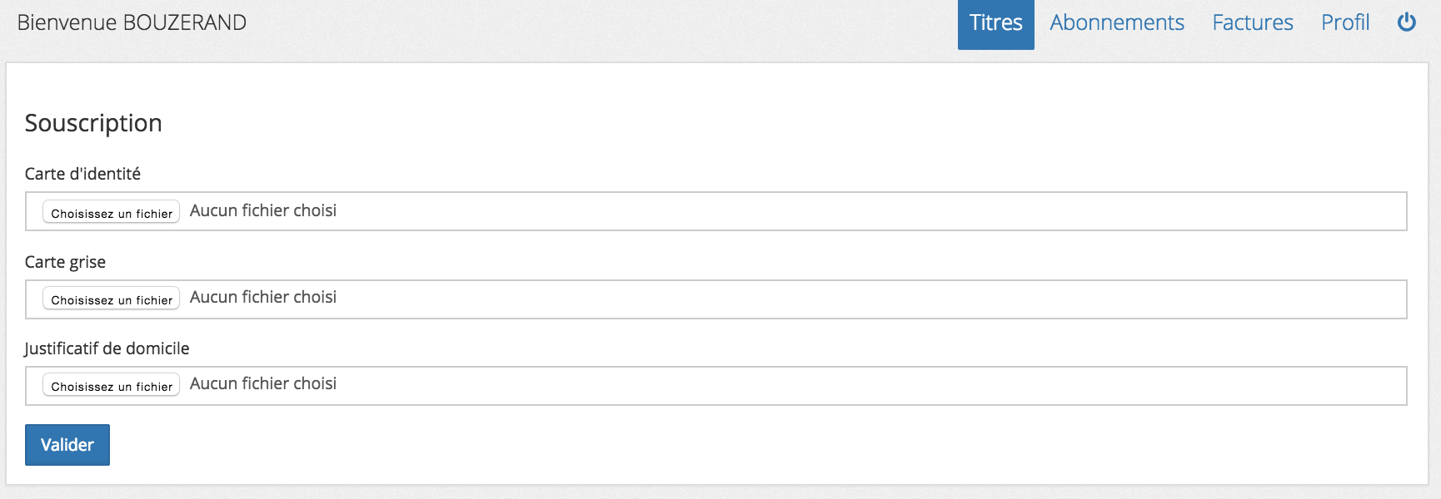Switch to the Abonnements tab
Image resolution: width=1441 pixels, height=499 pixels.
pos(1116,23)
